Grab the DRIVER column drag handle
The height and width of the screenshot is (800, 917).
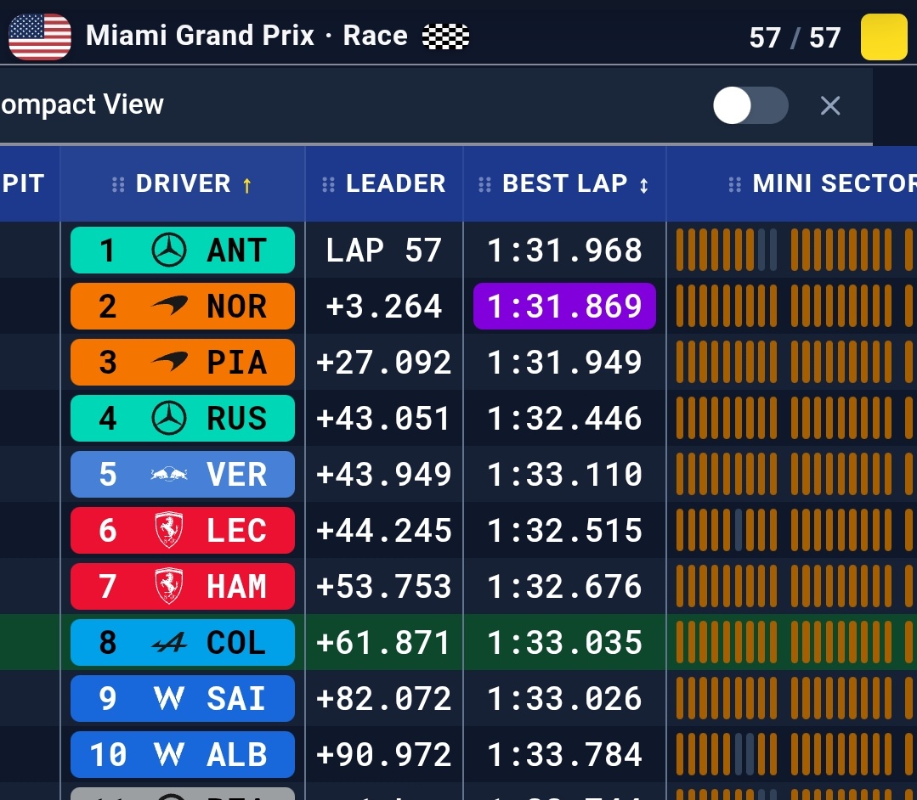pyautogui.click(x=118, y=184)
